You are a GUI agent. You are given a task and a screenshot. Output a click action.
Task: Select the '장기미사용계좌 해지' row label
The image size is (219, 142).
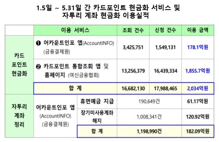click(97, 116)
